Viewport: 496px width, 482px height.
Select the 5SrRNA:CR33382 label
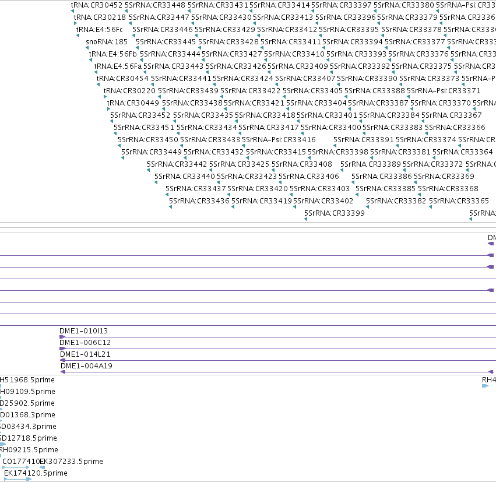[x=396, y=201]
